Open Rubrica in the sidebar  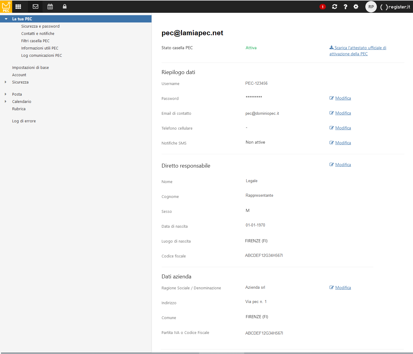[19, 109]
